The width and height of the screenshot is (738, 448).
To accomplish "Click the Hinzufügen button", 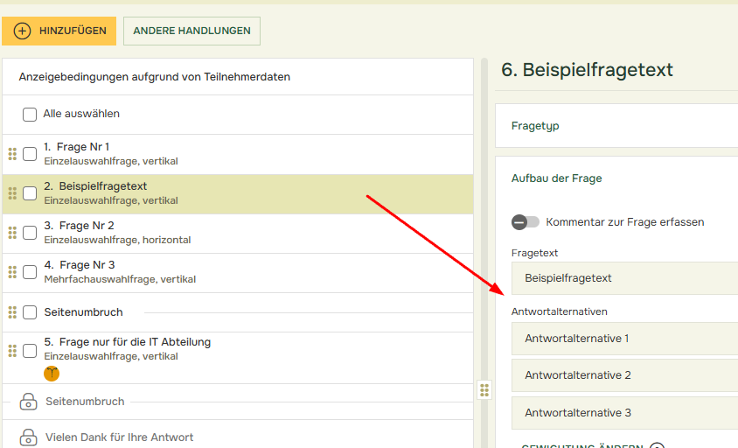I will pyautogui.click(x=59, y=31).
